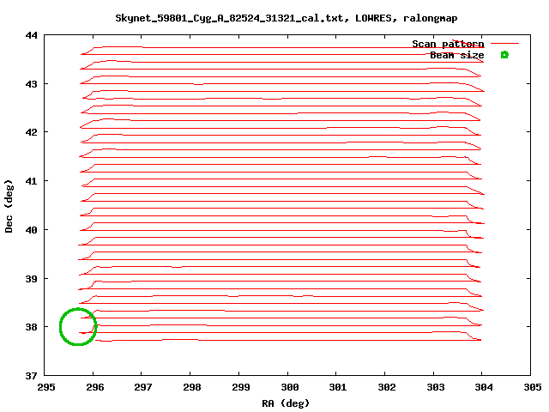Click the 41 tick label on the Dec axis

coord(31,181)
